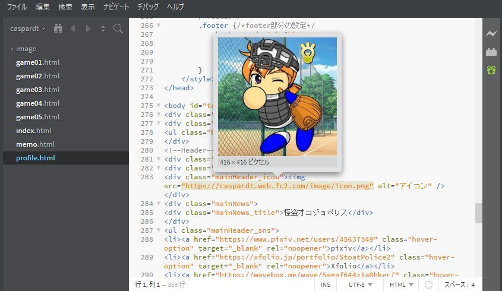Collapse code fold at line 275
The image size is (502, 291).
click(x=159, y=105)
